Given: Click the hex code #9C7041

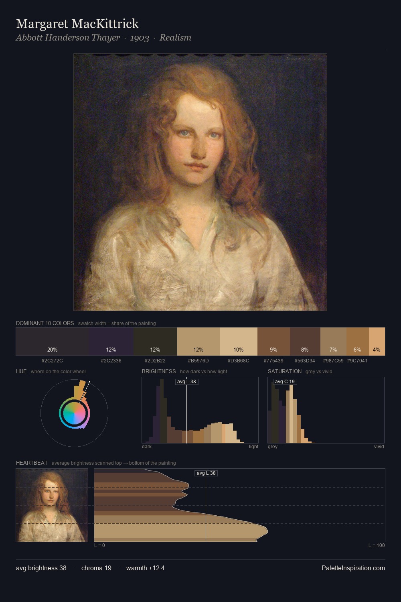Looking at the screenshot, I should (357, 361).
